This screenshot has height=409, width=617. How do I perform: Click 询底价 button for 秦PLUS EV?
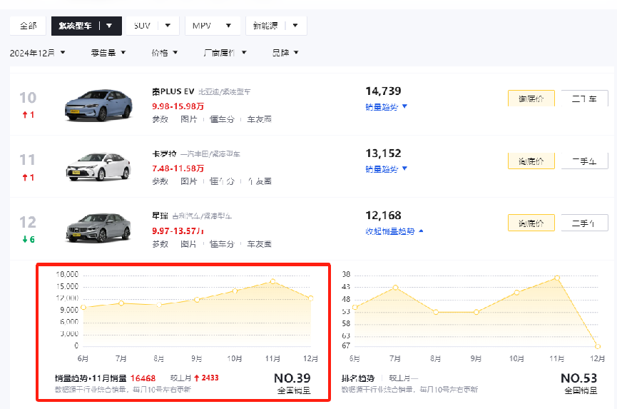click(531, 99)
